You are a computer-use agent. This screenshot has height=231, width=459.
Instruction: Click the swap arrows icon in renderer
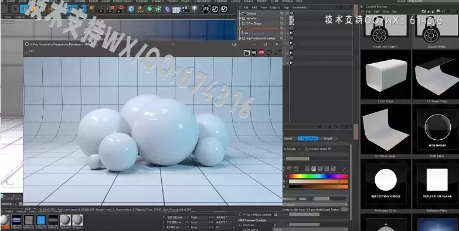click(x=277, y=53)
